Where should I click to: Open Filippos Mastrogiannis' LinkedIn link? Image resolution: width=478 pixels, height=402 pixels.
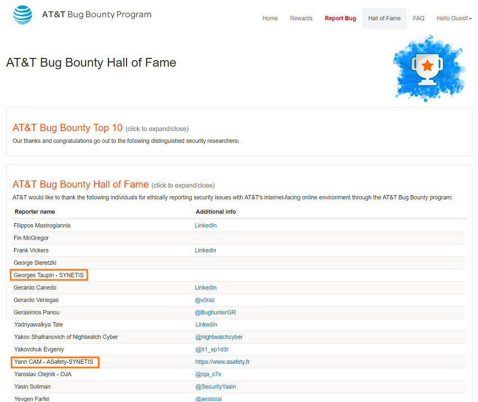click(x=206, y=225)
